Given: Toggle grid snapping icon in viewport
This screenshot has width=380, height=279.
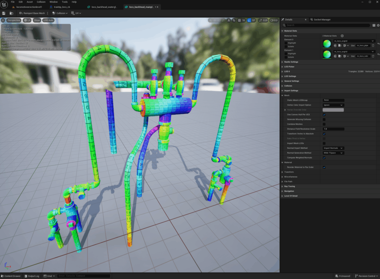Looking at the screenshot, I should 239,20.
